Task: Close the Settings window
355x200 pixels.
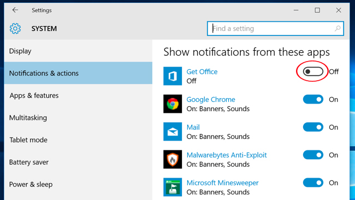Action: pos(339,10)
